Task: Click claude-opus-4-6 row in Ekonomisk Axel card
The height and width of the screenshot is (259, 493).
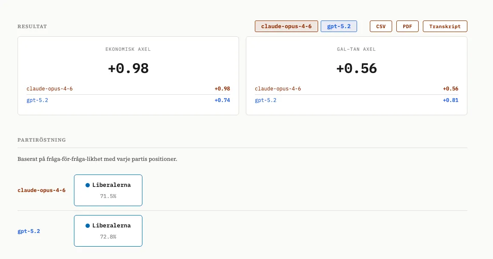Action: [x=128, y=89]
